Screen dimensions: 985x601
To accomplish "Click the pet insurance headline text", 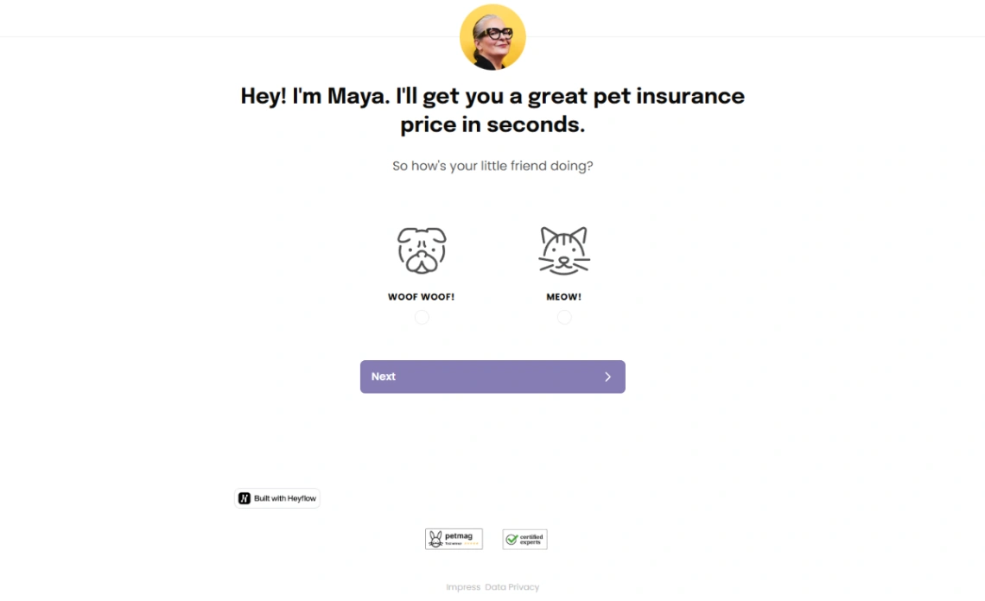I will 492,110.
